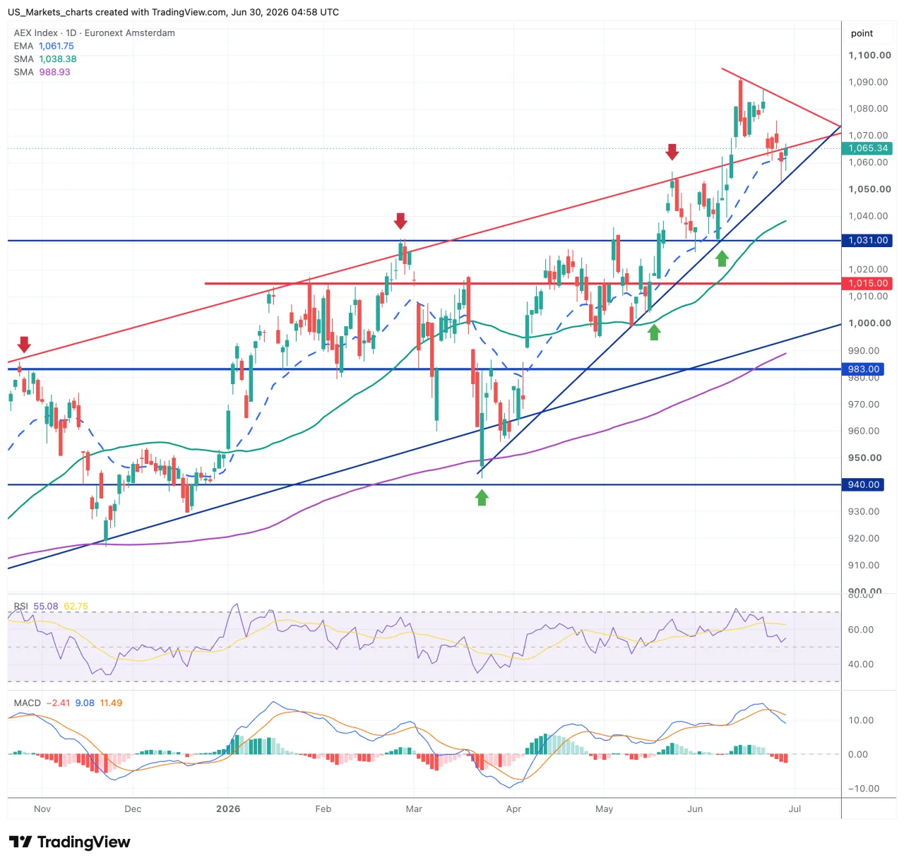Click the May label on the time axis

click(x=604, y=809)
